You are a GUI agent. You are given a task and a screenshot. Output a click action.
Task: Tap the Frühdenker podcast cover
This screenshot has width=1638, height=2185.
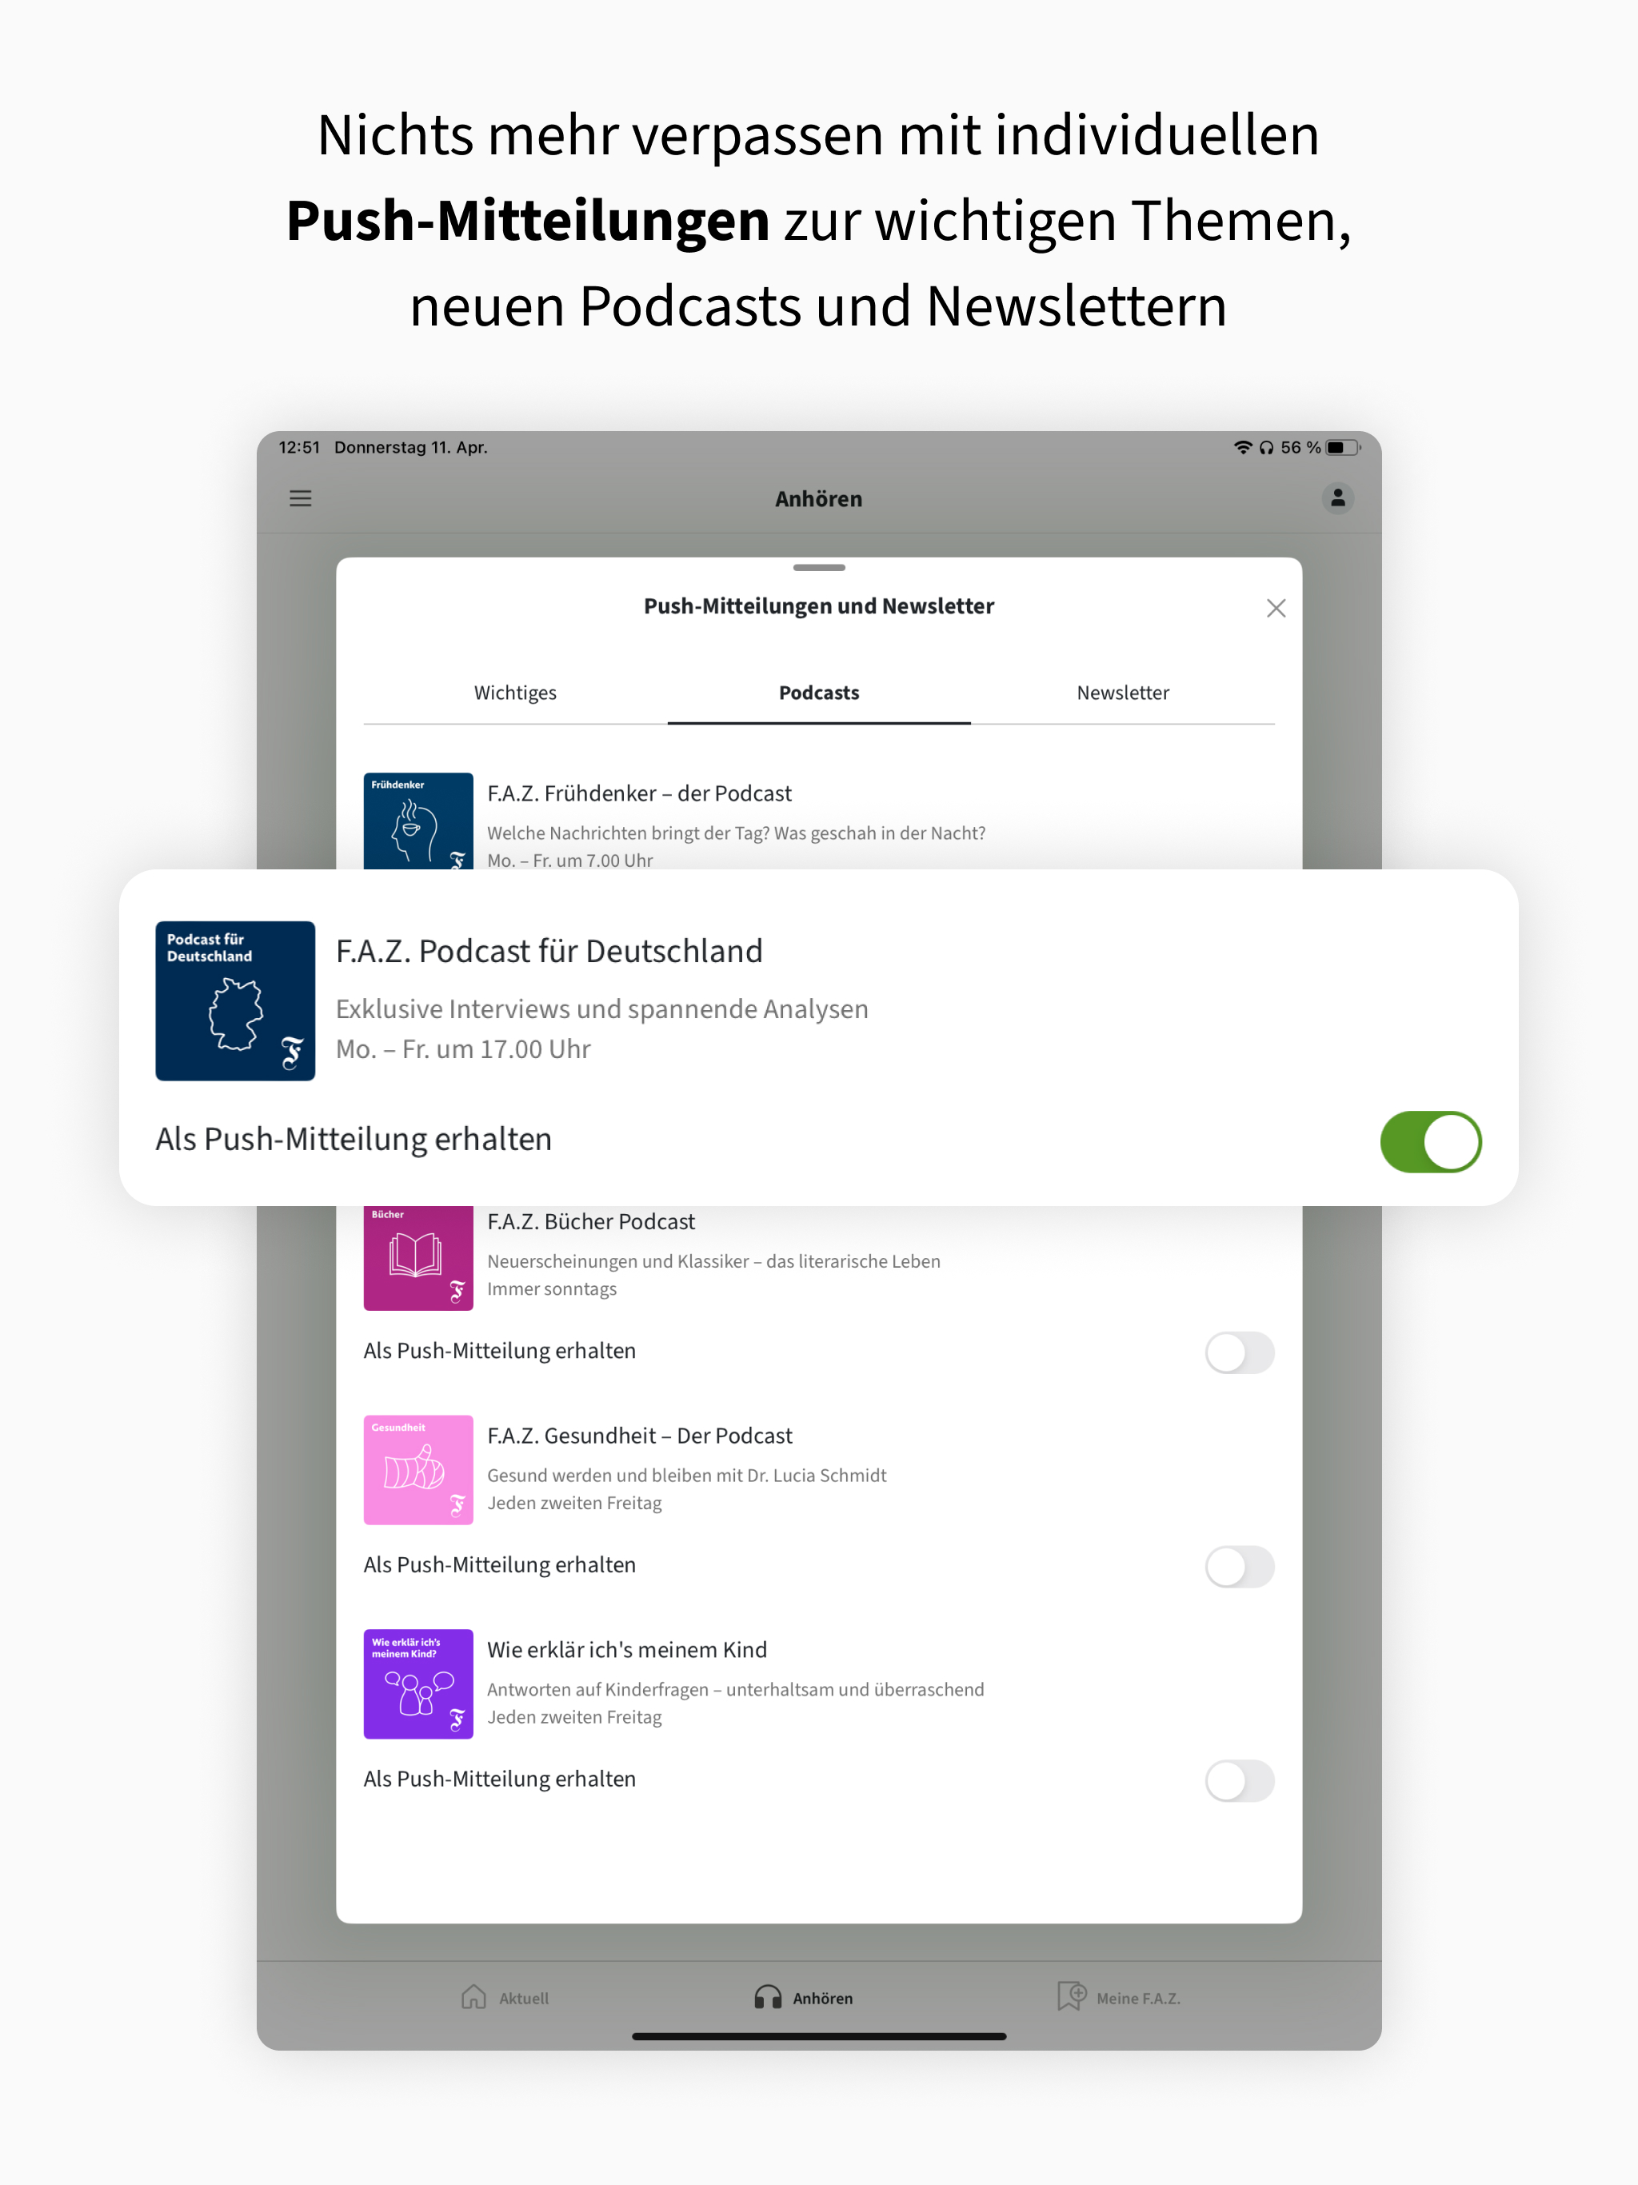[417, 821]
